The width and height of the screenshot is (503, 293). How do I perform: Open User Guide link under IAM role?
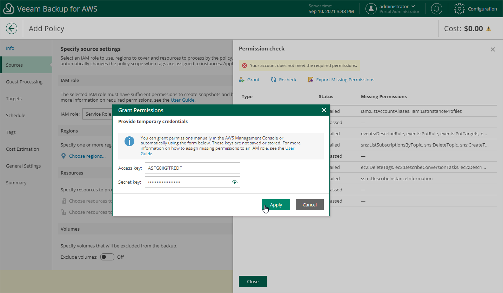point(183,100)
